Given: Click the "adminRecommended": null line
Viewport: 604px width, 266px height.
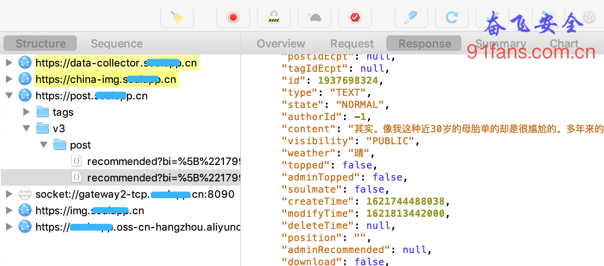Looking at the screenshot, I should pyautogui.click(x=356, y=250).
